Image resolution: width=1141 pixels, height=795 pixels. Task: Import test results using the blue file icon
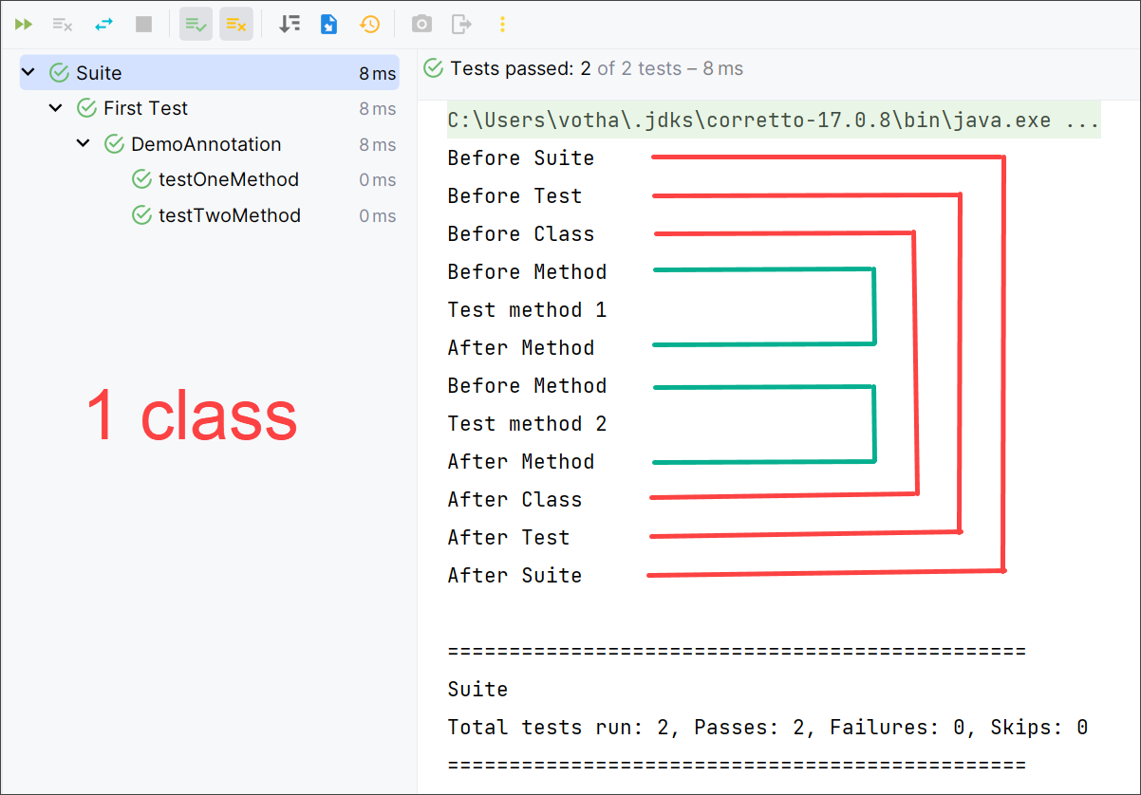click(x=329, y=24)
